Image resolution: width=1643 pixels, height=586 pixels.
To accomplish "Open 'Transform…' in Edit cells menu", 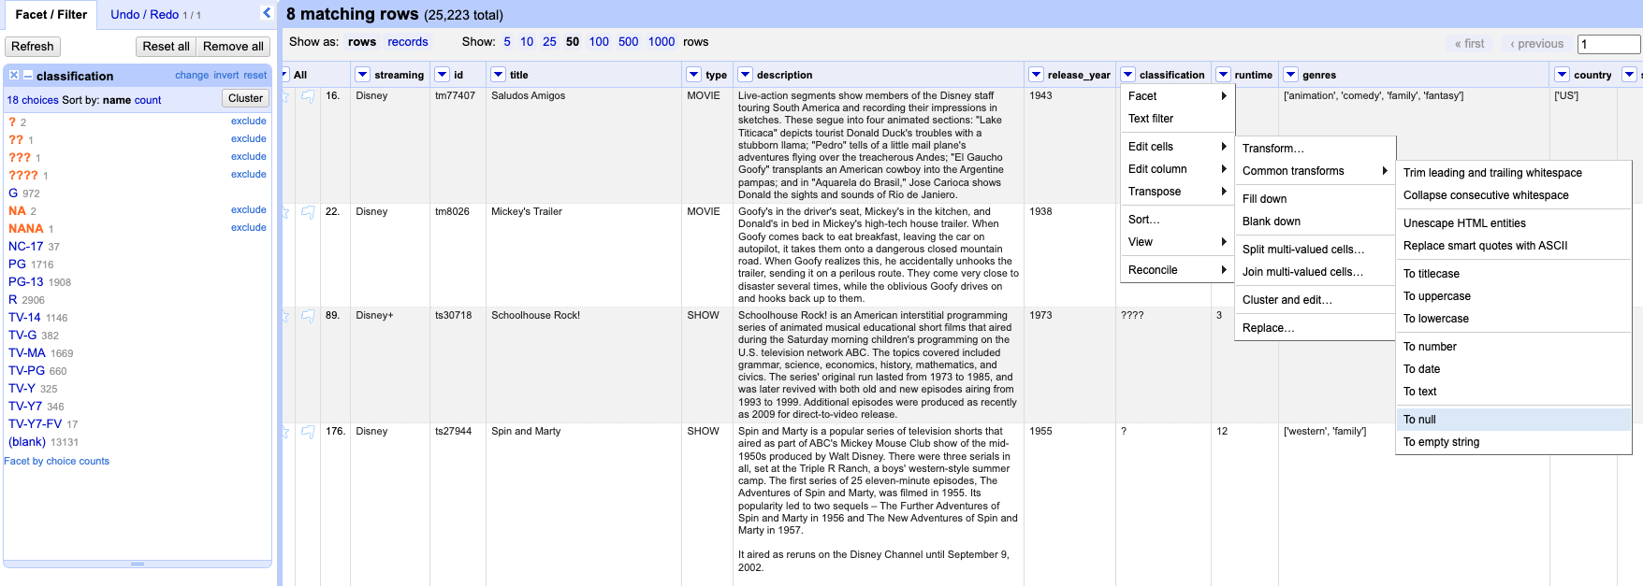I will 1316,149.
